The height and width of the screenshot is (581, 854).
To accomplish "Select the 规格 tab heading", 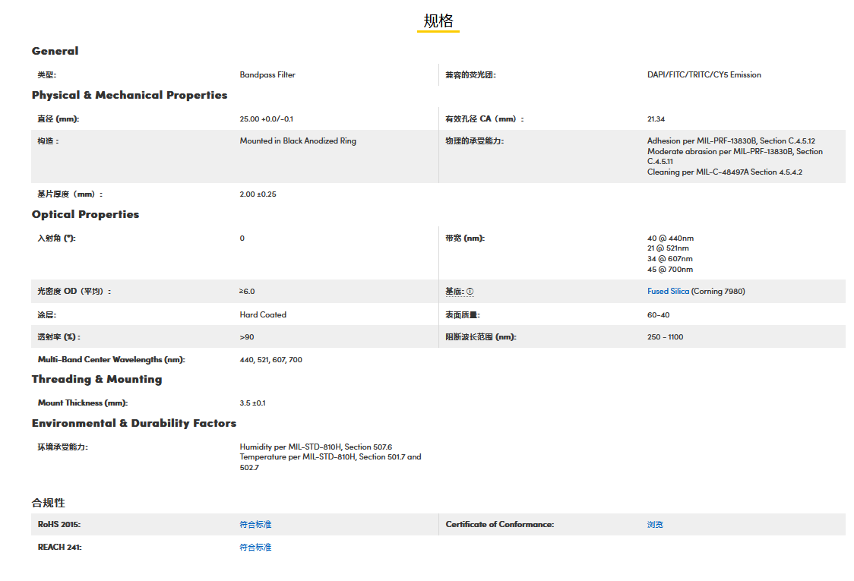I will [438, 21].
